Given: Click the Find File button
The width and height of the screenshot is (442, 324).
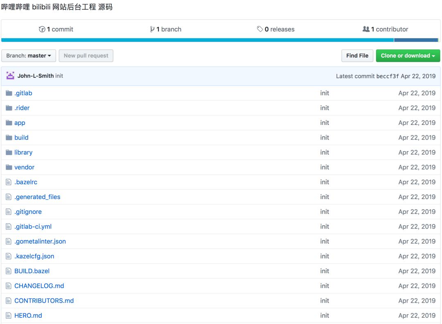Looking at the screenshot, I should point(357,56).
